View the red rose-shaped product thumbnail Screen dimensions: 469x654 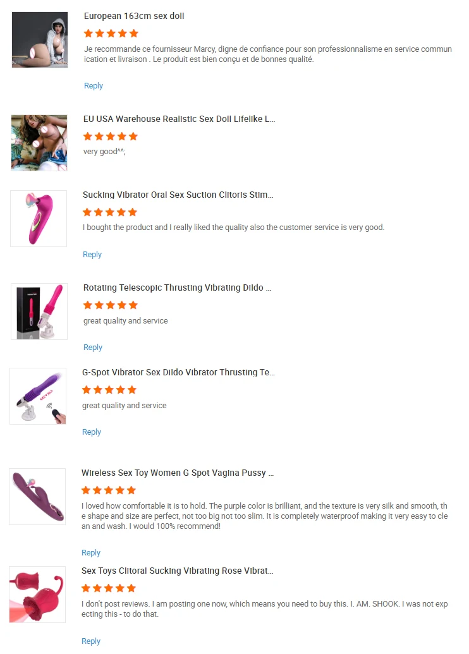[37, 595]
